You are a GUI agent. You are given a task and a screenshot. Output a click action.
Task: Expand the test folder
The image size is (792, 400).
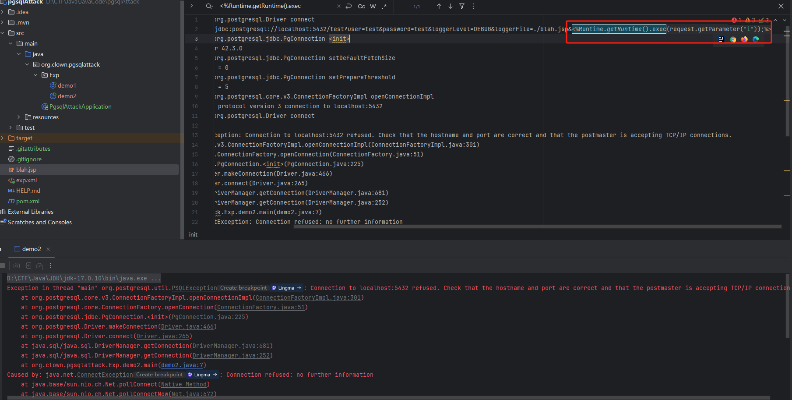11,127
